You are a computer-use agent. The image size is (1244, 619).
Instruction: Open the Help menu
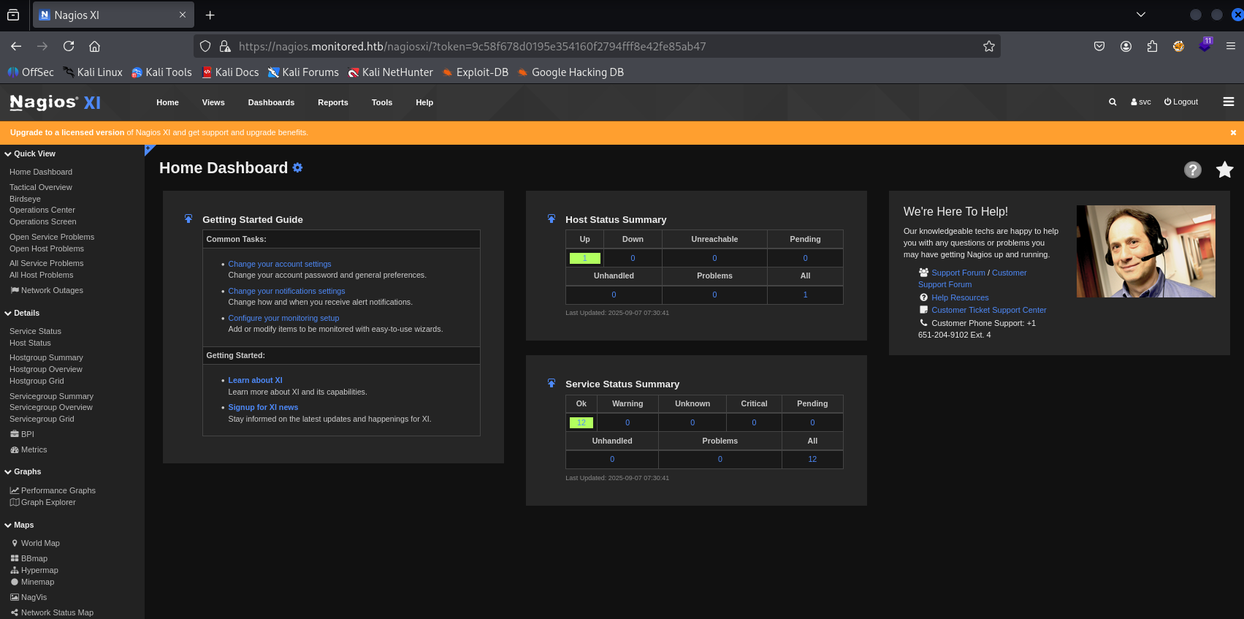(x=424, y=102)
